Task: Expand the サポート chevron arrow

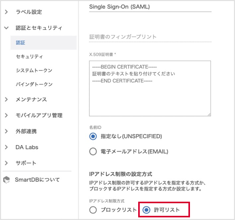Action: coord(6,163)
